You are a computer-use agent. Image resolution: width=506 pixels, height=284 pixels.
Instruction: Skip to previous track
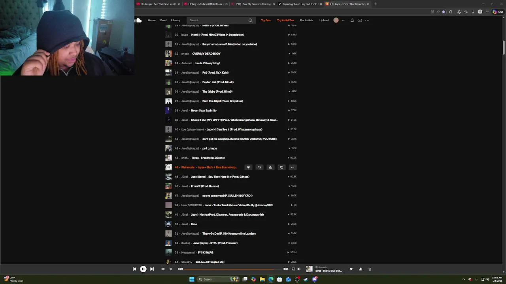coord(134,269)
